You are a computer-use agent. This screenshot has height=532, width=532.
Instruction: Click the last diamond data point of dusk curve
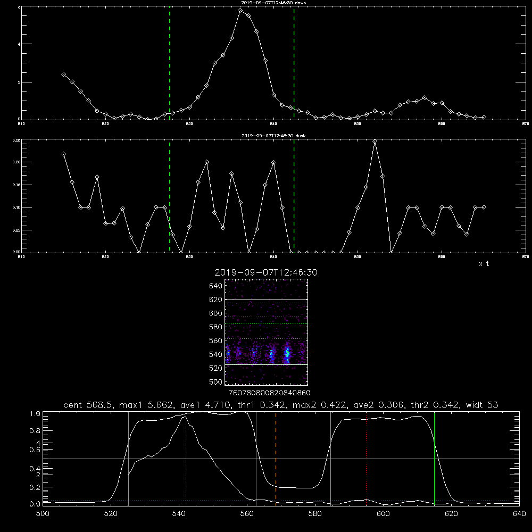pyautogui.click(x=484, y=207)
